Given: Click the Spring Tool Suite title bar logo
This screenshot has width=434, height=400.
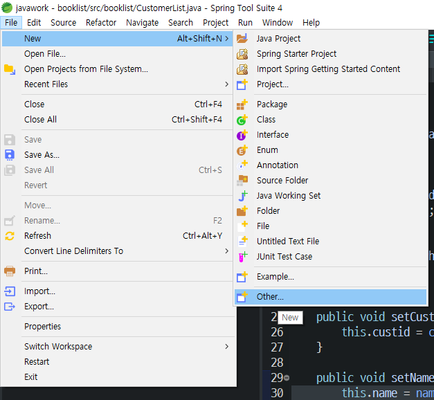Looking at the screenshot, I should pos(7,8).
